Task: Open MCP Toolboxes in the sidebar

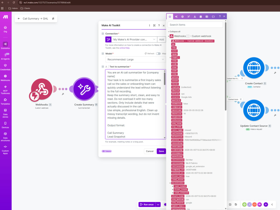Action: click(x=5, y=90)
